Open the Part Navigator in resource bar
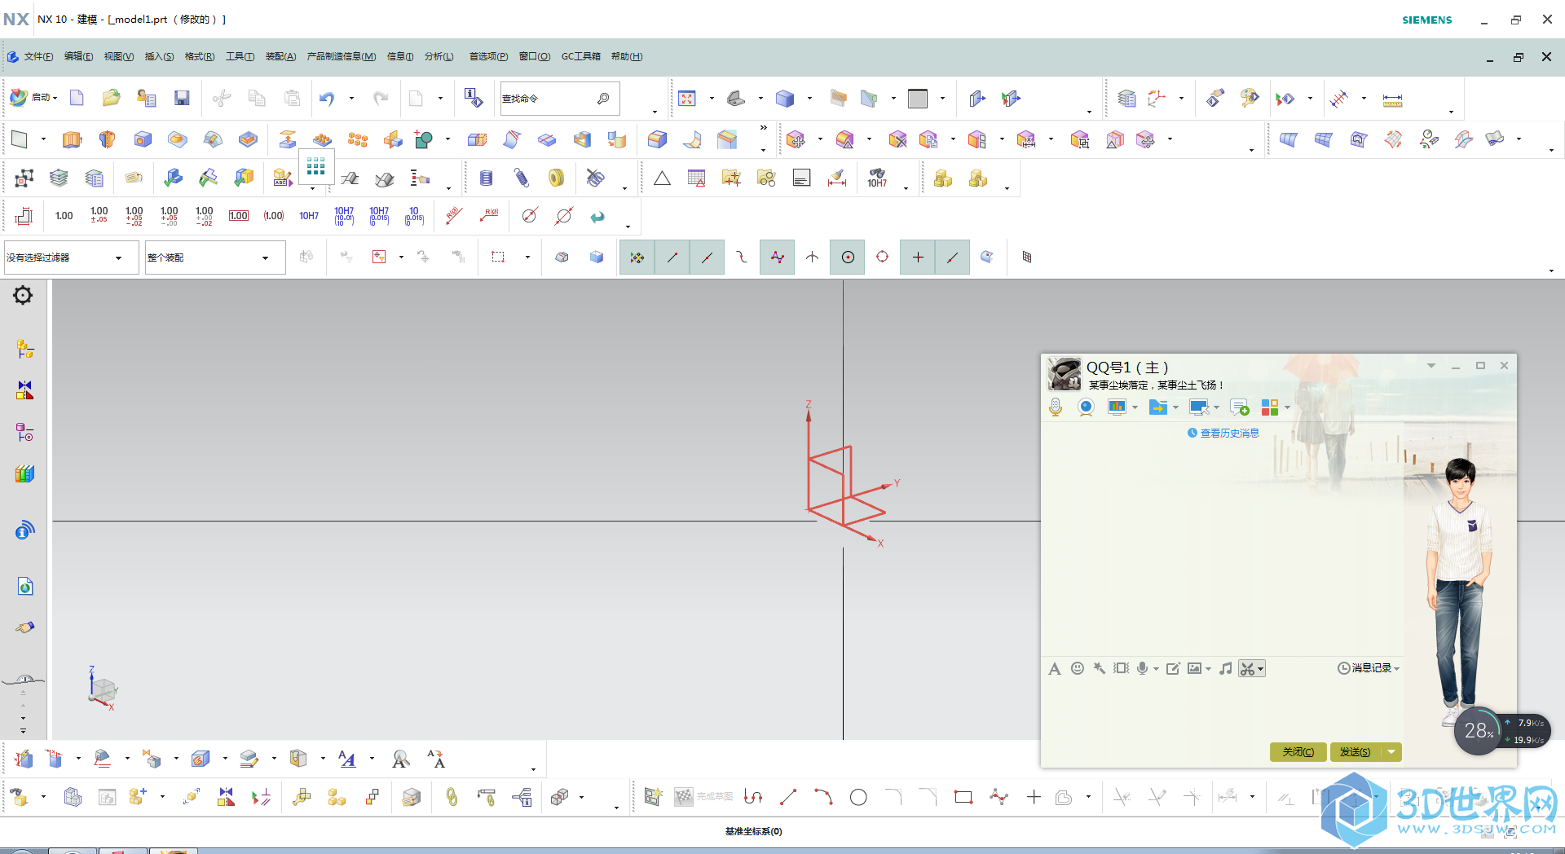1565x854 pixels. pos(24,432)
